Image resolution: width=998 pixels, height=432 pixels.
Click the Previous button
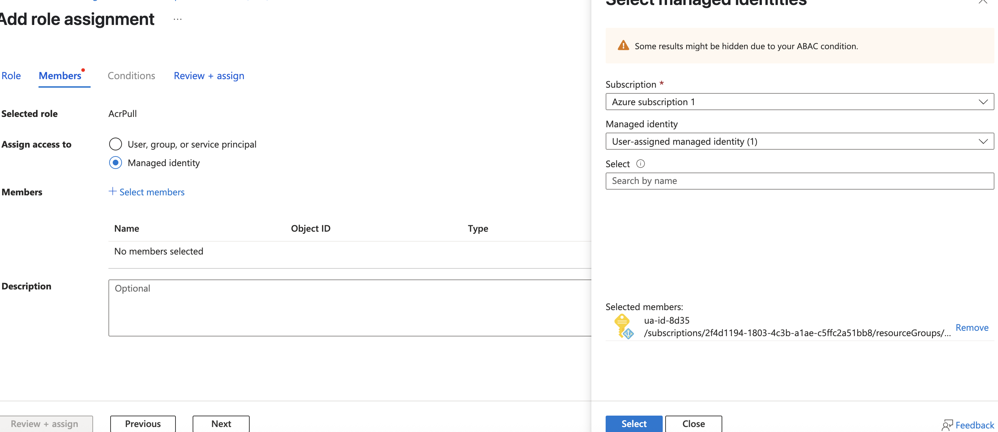143,423
